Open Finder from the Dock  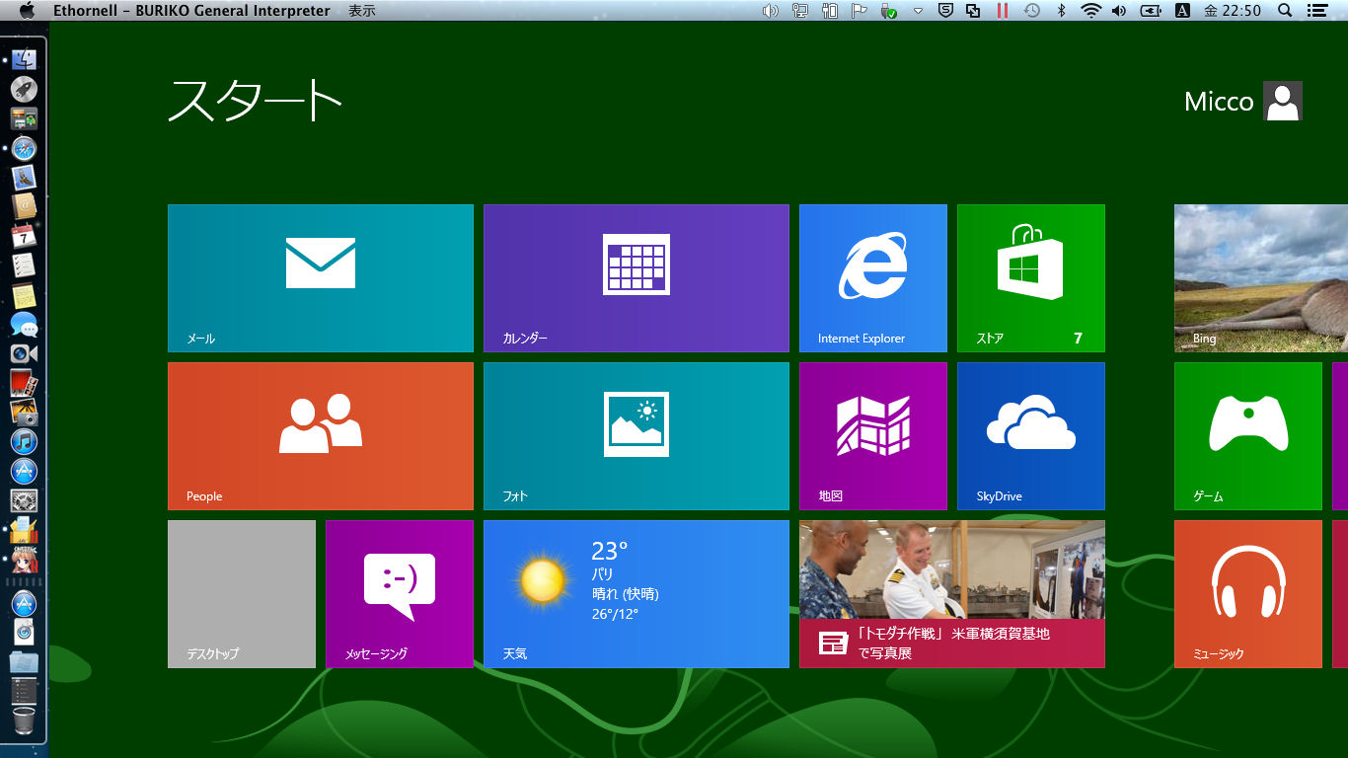(x=24, y=59)
